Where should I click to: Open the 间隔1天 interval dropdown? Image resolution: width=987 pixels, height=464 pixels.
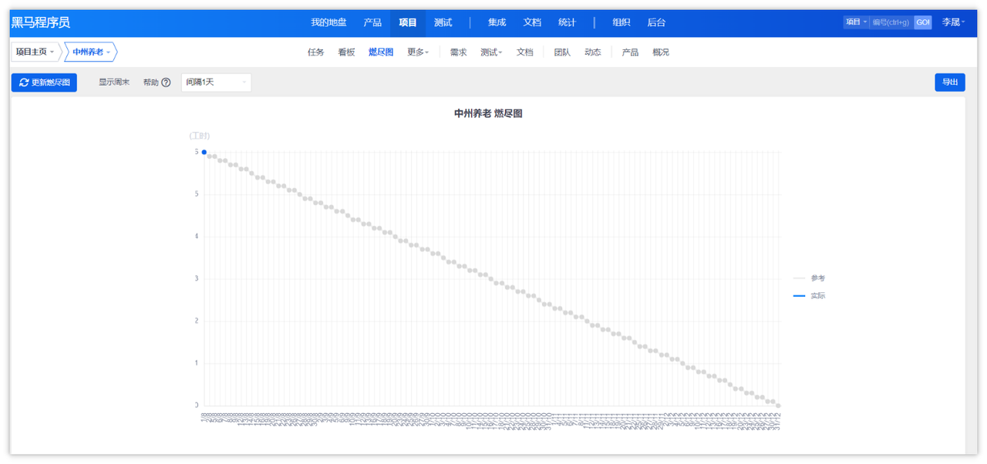pos(216,82)
